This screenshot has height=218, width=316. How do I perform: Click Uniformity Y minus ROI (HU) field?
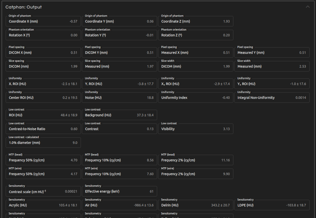click(x=119, y=84)
